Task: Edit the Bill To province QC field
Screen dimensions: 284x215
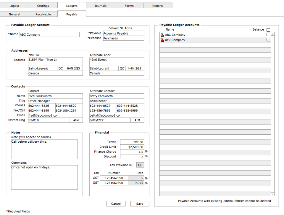Action: 61,69
